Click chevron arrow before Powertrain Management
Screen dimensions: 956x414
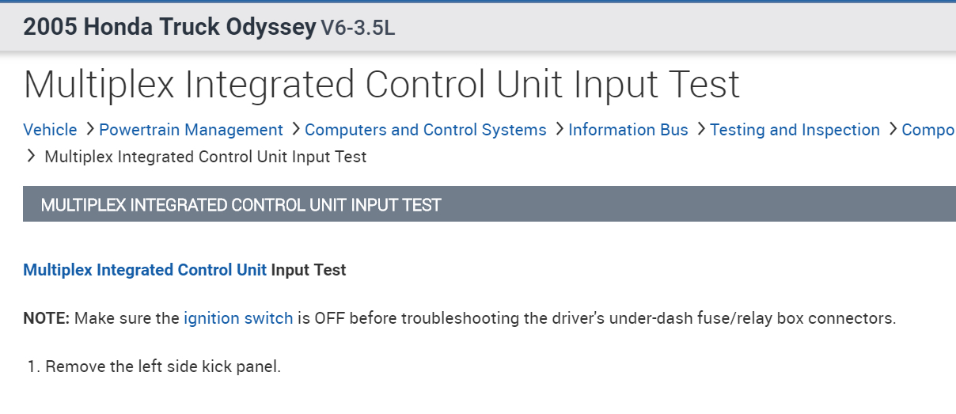click(x=89, y=129)
